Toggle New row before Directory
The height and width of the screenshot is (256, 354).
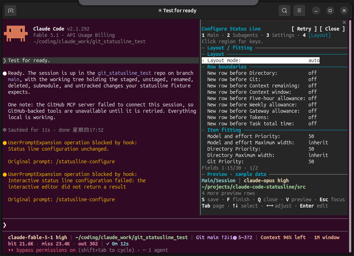262,73
